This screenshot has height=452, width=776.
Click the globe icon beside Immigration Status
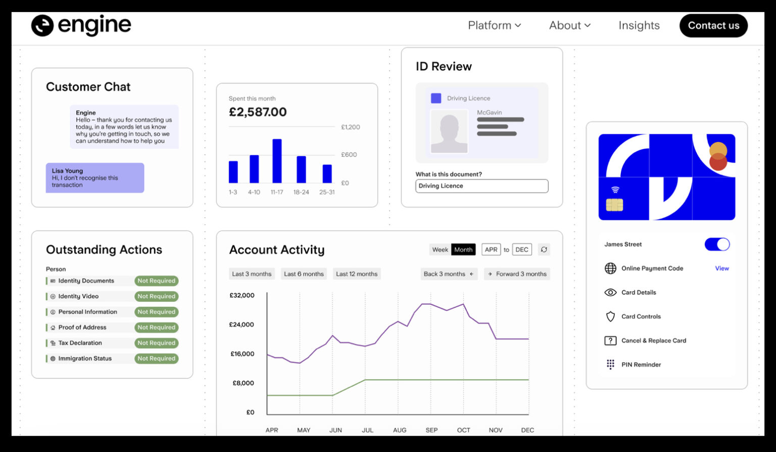pos(53,358)
